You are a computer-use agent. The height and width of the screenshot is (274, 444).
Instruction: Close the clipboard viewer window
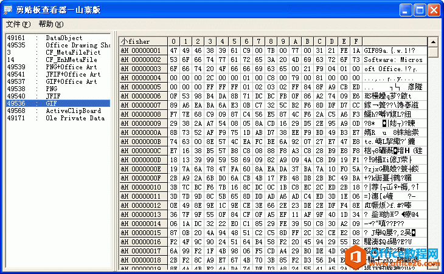click(x=434, y=10)
